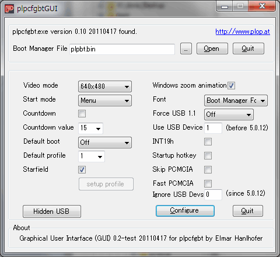Toggle the Windows zoom animation checkbox
This screenshot has height=257, width=280.
coord(231,85)
